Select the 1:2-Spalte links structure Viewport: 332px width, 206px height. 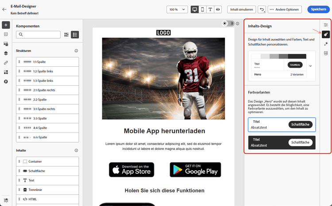click(47, 71)
